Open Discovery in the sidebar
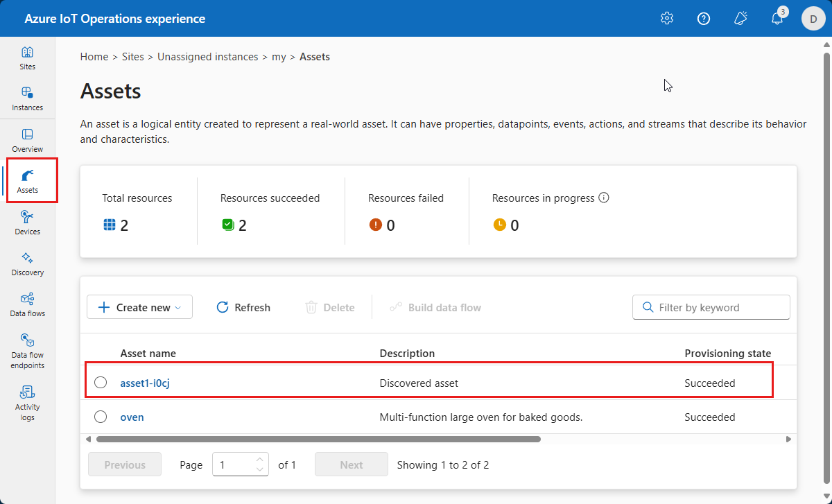 click(28, 263)
